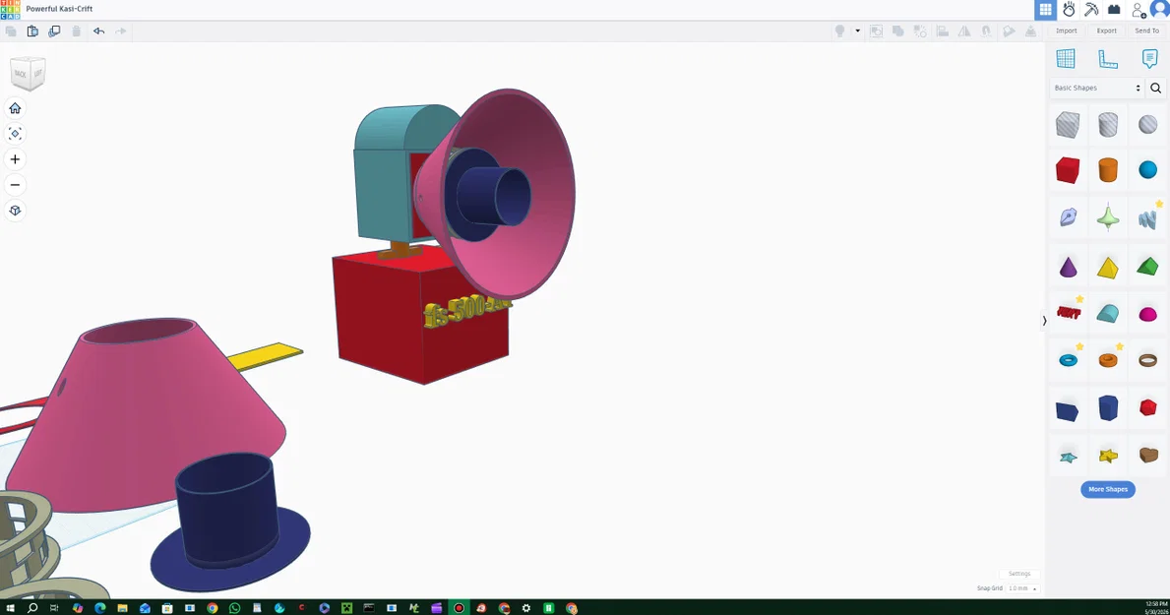Click the More Shapes button
The height and width of the screenshot is (615, 1170).
1107,490
